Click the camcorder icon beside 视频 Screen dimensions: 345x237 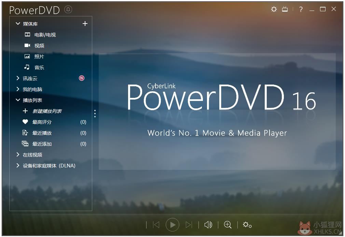[27, 45]
